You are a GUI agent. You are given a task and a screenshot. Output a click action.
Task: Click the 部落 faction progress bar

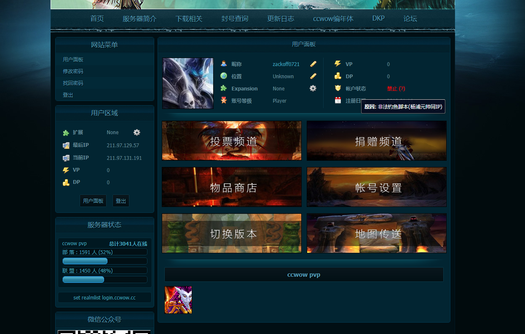coord(85,261)
